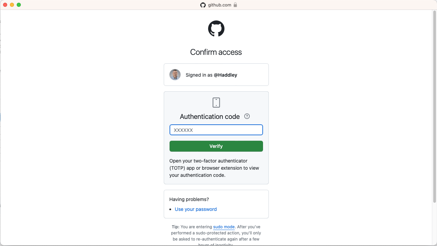Image resolution: width=437 pixels, height=246 pixels.
Task: Maximize the window with the green button
Action: pyautogui.click(x=19, y=5)
